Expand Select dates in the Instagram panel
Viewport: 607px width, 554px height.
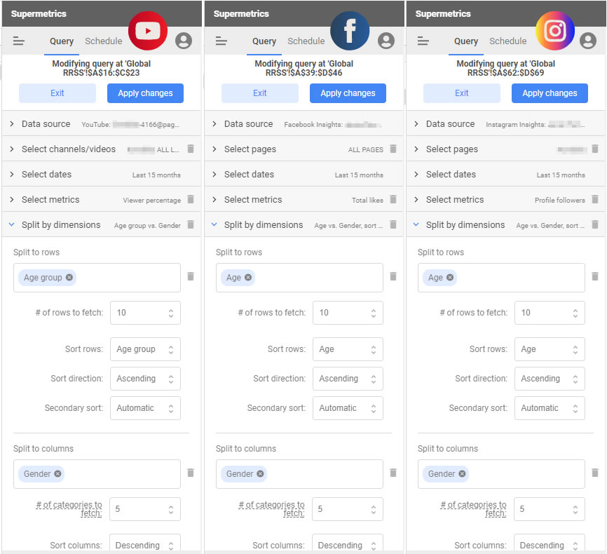pos(506,175)
